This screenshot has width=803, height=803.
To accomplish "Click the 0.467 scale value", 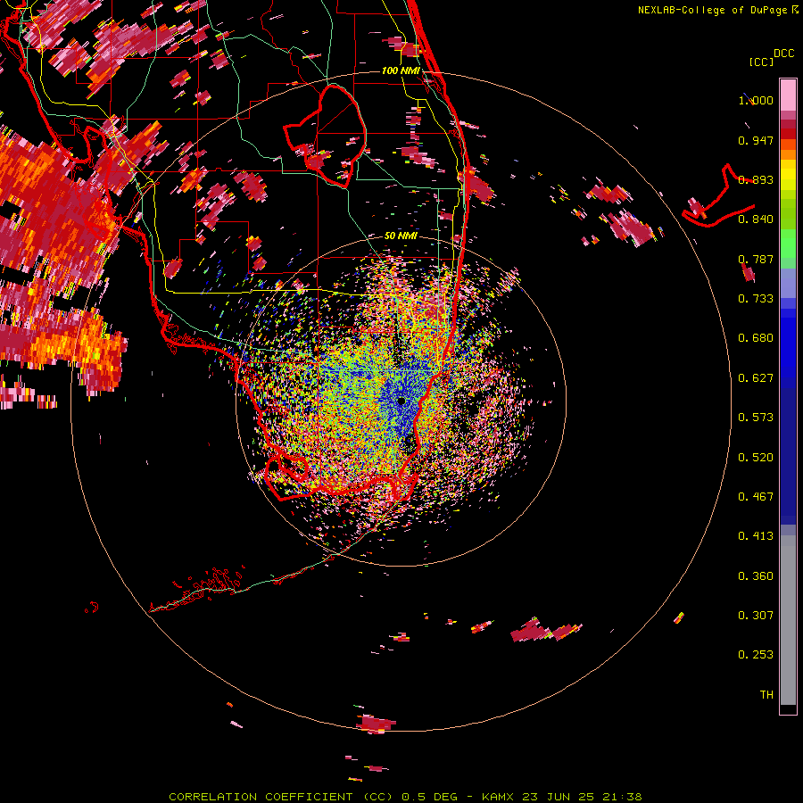I will [756, 497].
